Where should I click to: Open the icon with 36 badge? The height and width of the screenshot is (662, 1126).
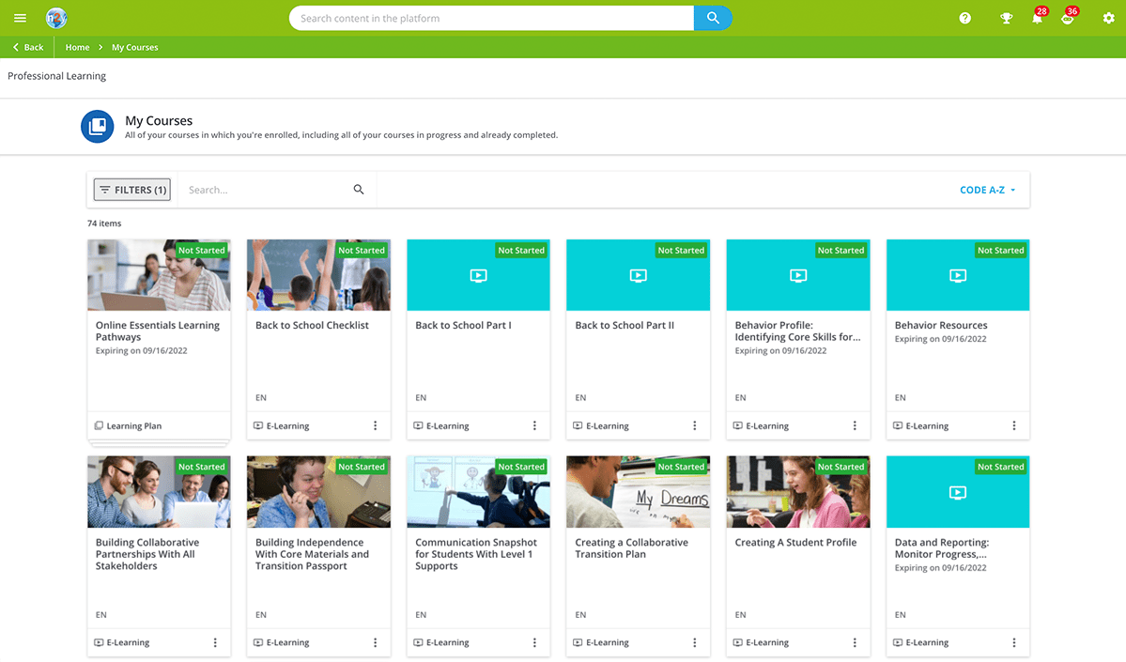pyautogui.click(x=1069, y=17)
